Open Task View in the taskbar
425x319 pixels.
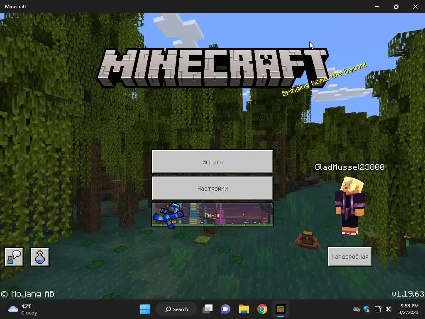point(208,309)
